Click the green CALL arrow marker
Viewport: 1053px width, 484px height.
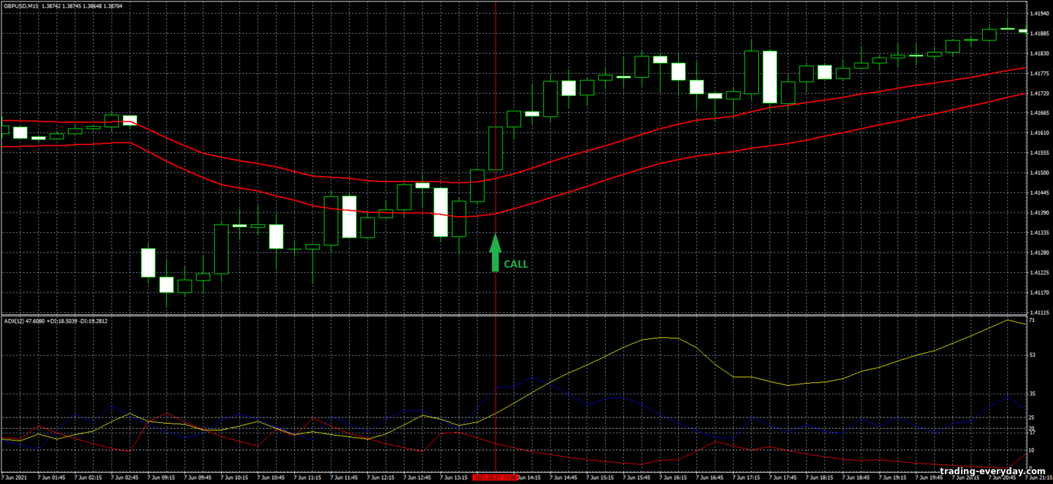tap(495, 253)
